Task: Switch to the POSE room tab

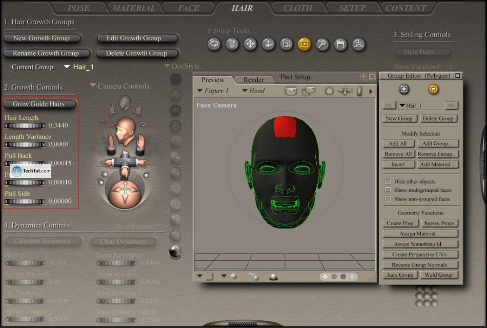Action: coord(78,8)
